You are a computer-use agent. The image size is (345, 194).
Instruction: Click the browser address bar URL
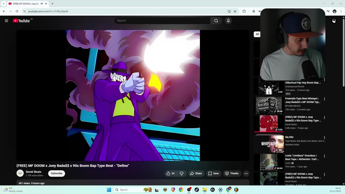(48, 11)
